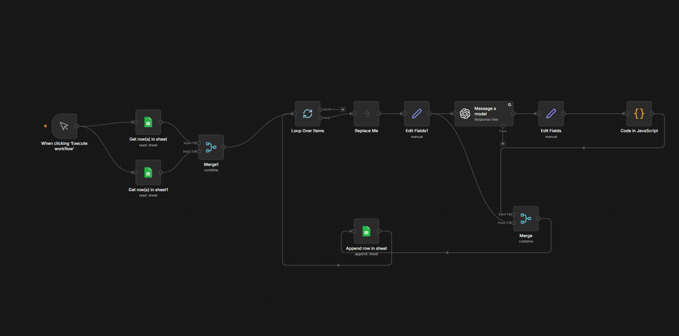
Task: Select the "When clicking 'Execute workflow'" label
Action: (64, 146)
